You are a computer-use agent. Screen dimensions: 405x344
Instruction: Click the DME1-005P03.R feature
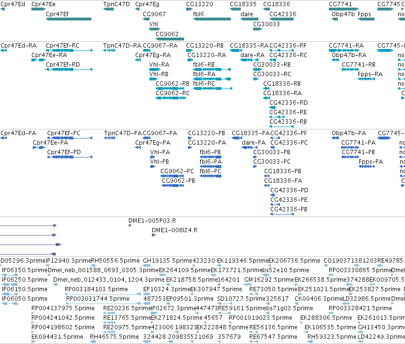click(x=129, y=226)
